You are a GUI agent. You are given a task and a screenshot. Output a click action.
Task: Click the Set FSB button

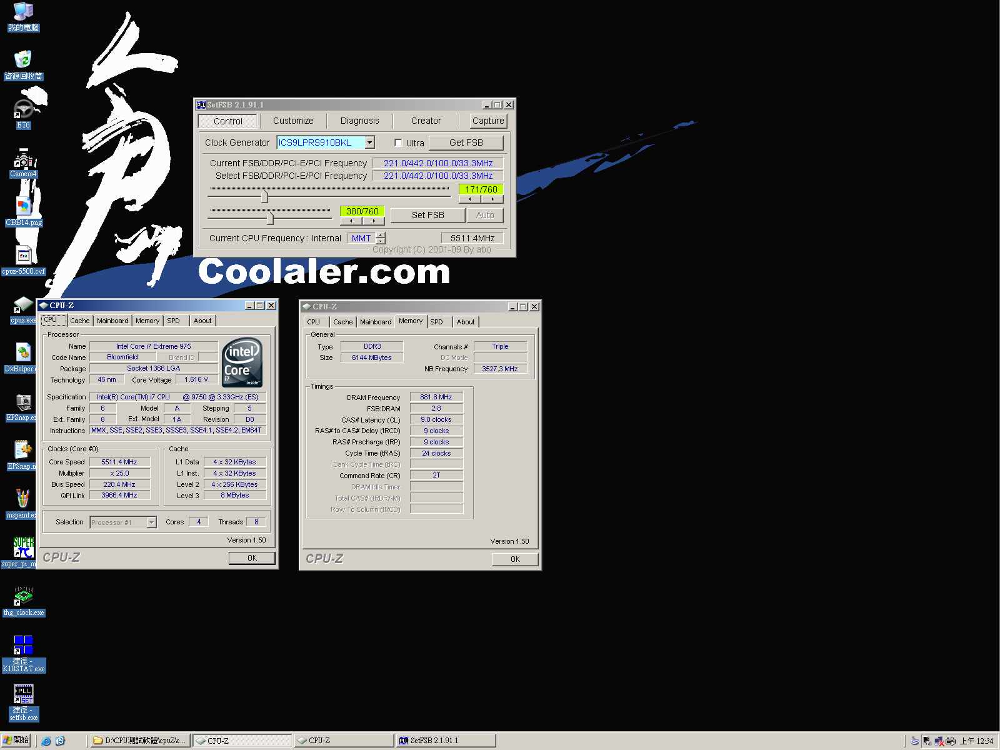[427, 215]
